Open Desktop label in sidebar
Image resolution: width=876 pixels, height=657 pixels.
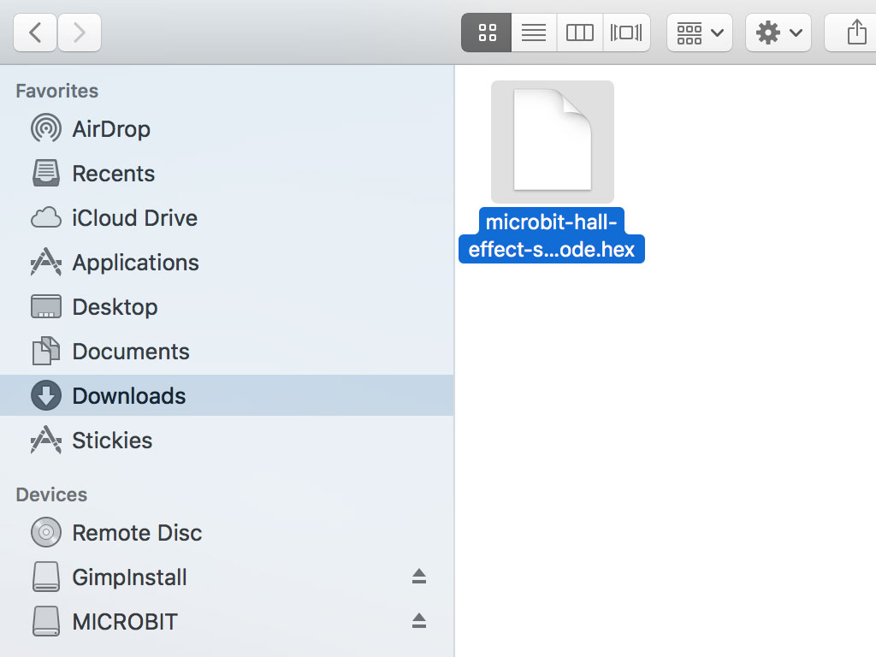click(x=115, y=307)
